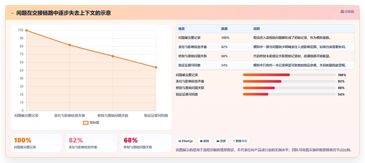This screenshot has height=163, width=365.
Task: Click x-axis label 问题被完整记录
Action: pyautogui.click(x=26, y=115)
